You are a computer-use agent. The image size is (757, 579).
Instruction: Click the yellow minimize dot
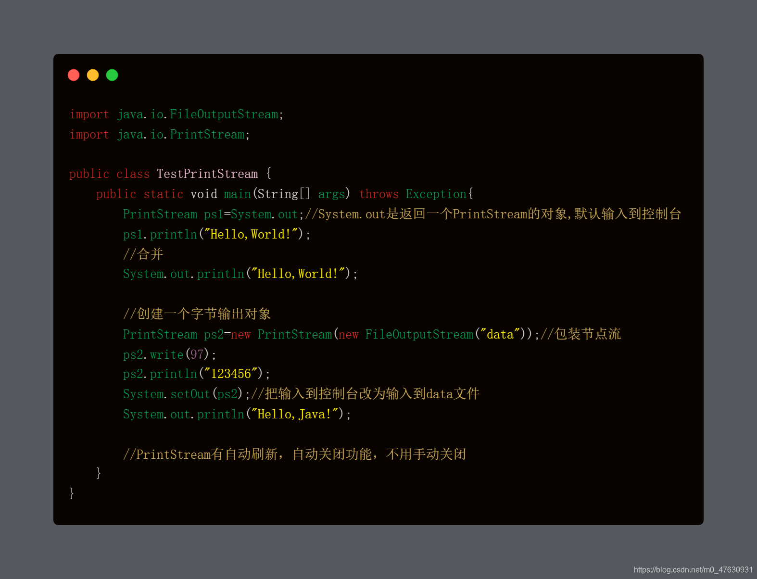point(93,75)
